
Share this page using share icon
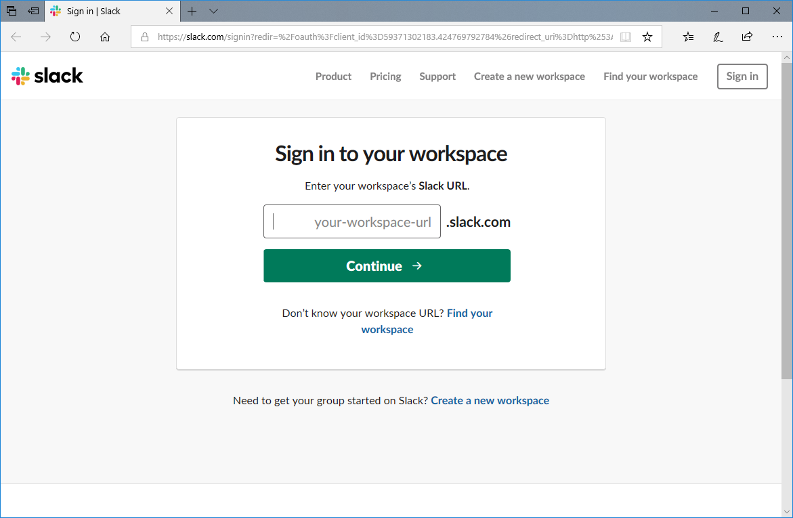(x=747, y=37)
